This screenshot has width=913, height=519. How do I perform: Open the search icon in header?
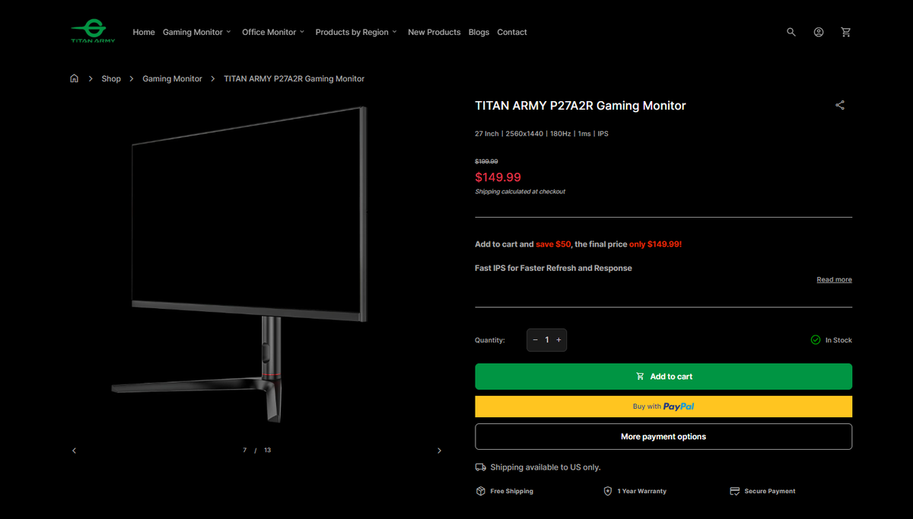[x=791, y=32]
